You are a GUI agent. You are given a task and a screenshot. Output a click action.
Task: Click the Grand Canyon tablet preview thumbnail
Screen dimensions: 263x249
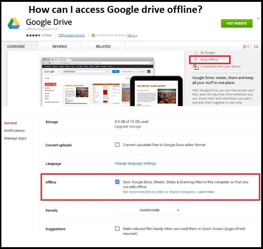click(x=157, y=91)
